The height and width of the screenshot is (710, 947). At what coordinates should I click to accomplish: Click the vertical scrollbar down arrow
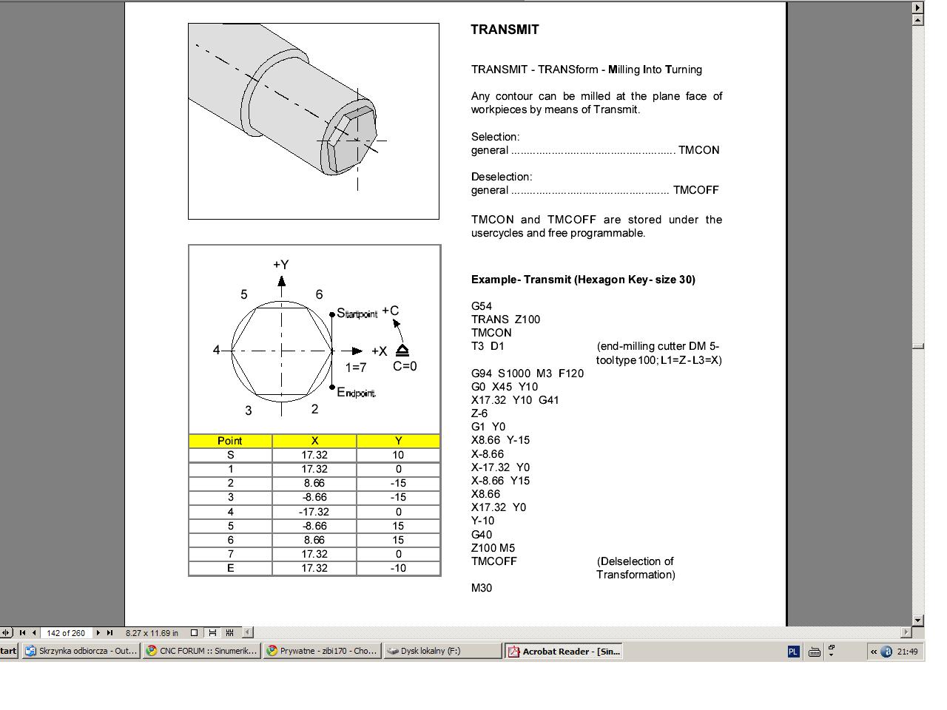coord(918,621)
